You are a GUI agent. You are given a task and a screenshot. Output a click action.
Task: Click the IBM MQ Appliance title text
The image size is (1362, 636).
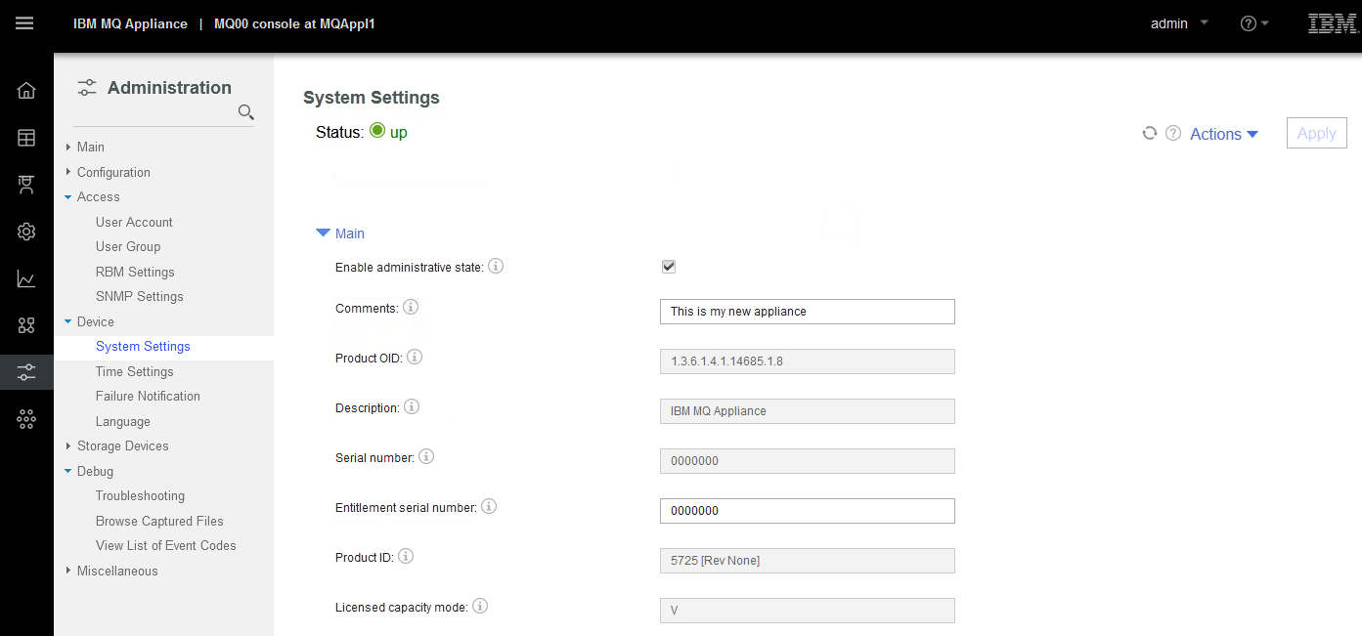[130, 23]
